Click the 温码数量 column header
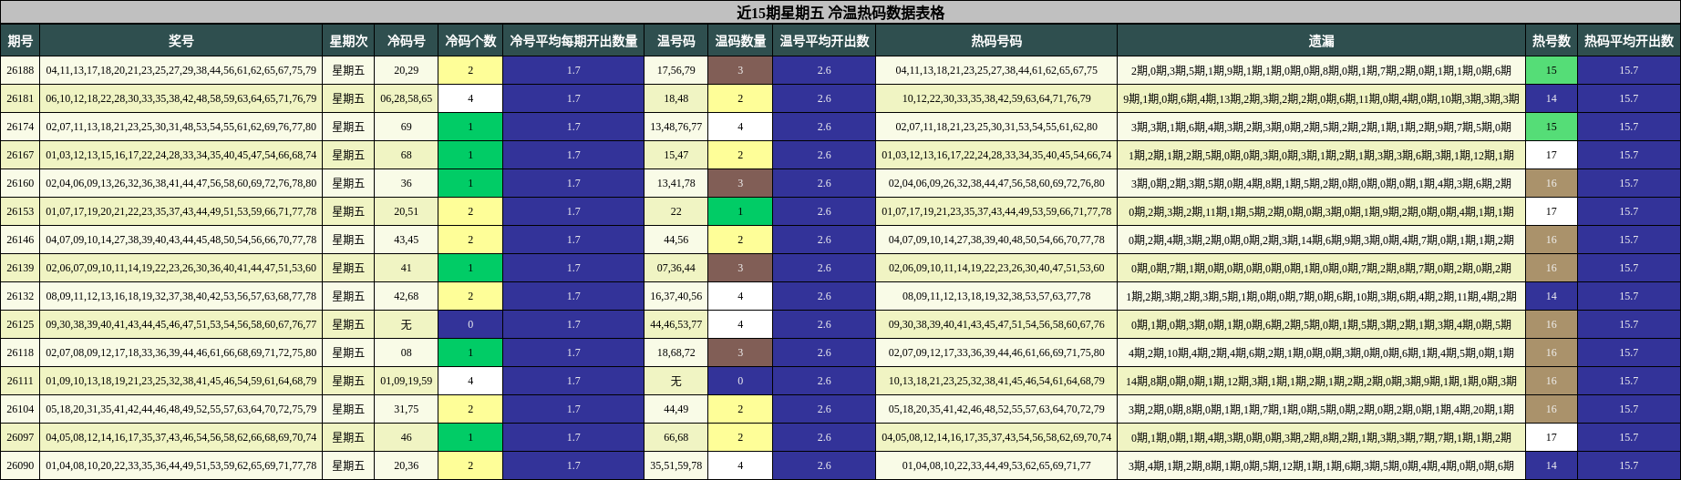Screen dimensions: 1681x480 [x=740, y=41]
